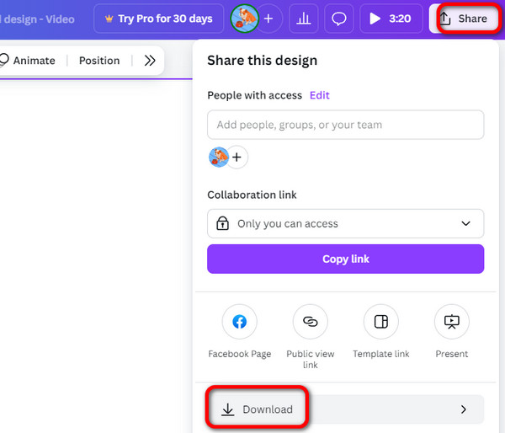
Task: Focus the Add people or groups field
Action: 345,125
